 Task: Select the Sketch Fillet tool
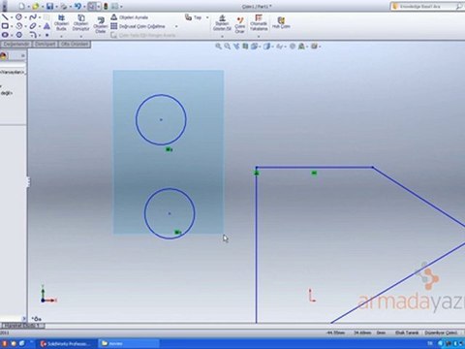click(x=33, y=34)
